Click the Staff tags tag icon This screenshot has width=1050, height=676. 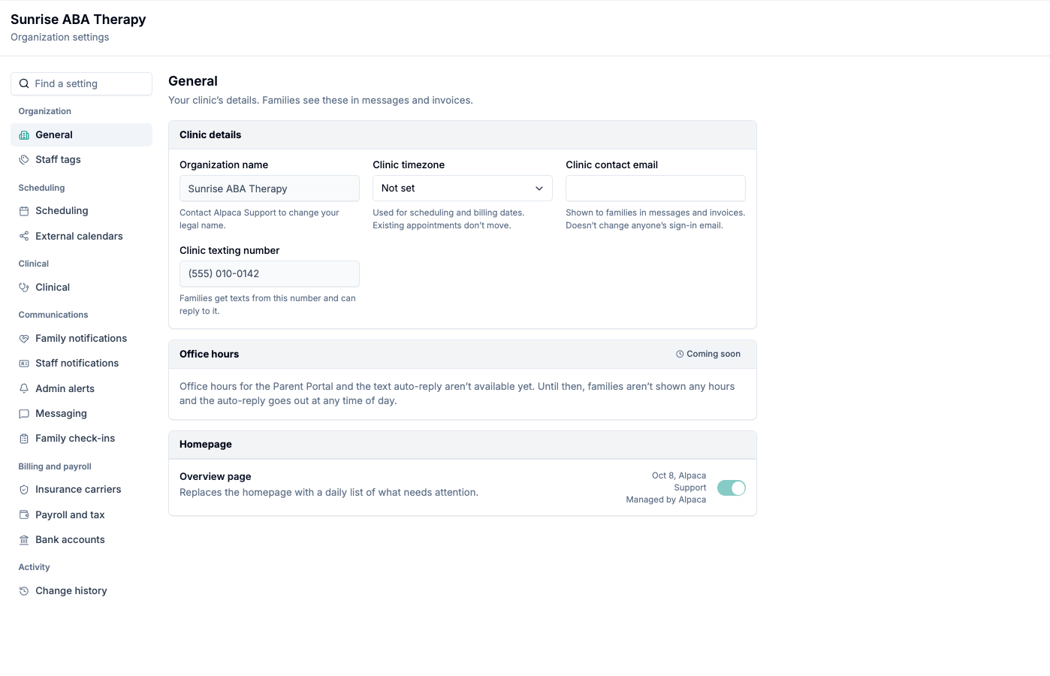tap(24, 160)
